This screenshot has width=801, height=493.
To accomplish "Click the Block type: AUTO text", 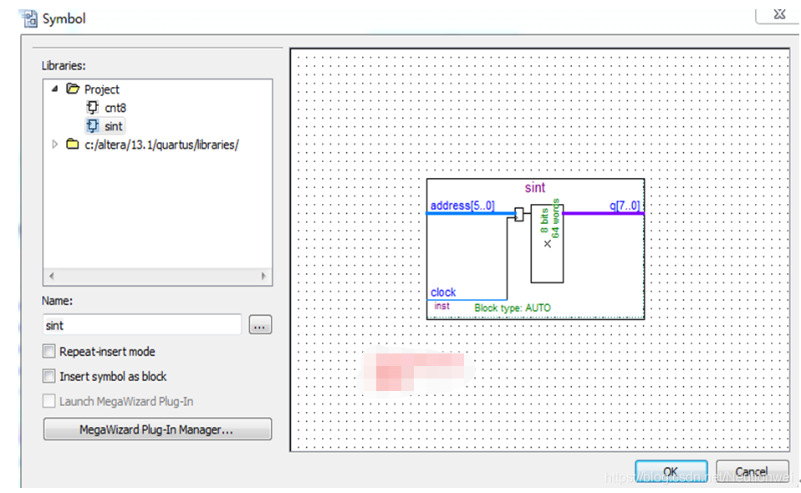I will coord(513,307).
